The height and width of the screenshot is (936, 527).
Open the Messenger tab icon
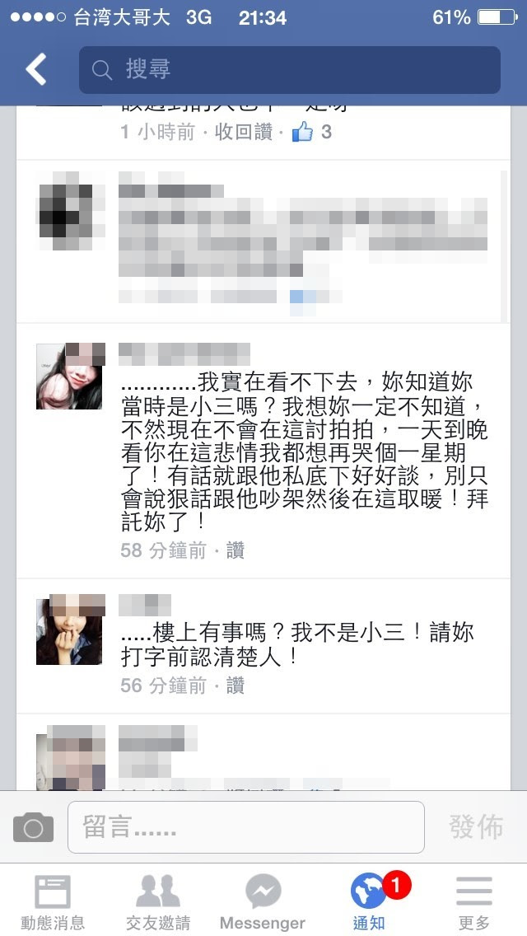[263, 892]
